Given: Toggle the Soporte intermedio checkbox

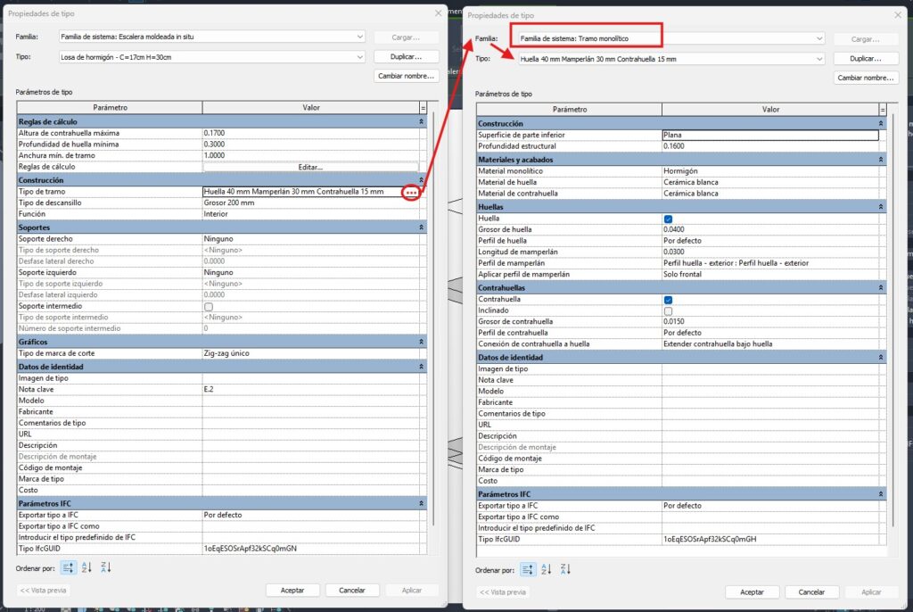Looking at the screenshot, I should 208,306.
